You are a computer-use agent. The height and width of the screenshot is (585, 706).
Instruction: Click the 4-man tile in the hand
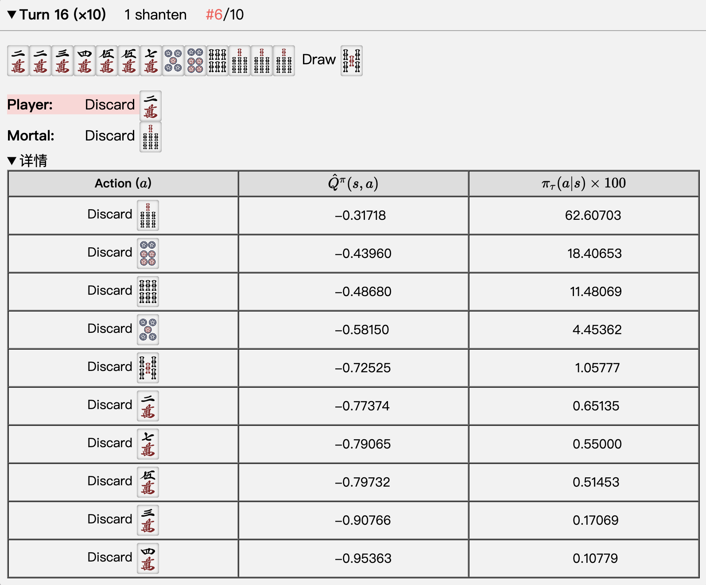tap(85, 61)
